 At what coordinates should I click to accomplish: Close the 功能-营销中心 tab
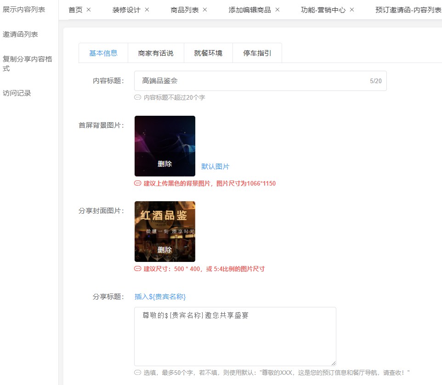point(352,10)
